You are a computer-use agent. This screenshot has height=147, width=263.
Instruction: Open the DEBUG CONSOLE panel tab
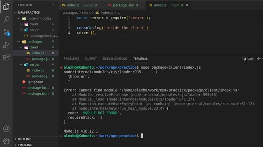tap(115, 59)
